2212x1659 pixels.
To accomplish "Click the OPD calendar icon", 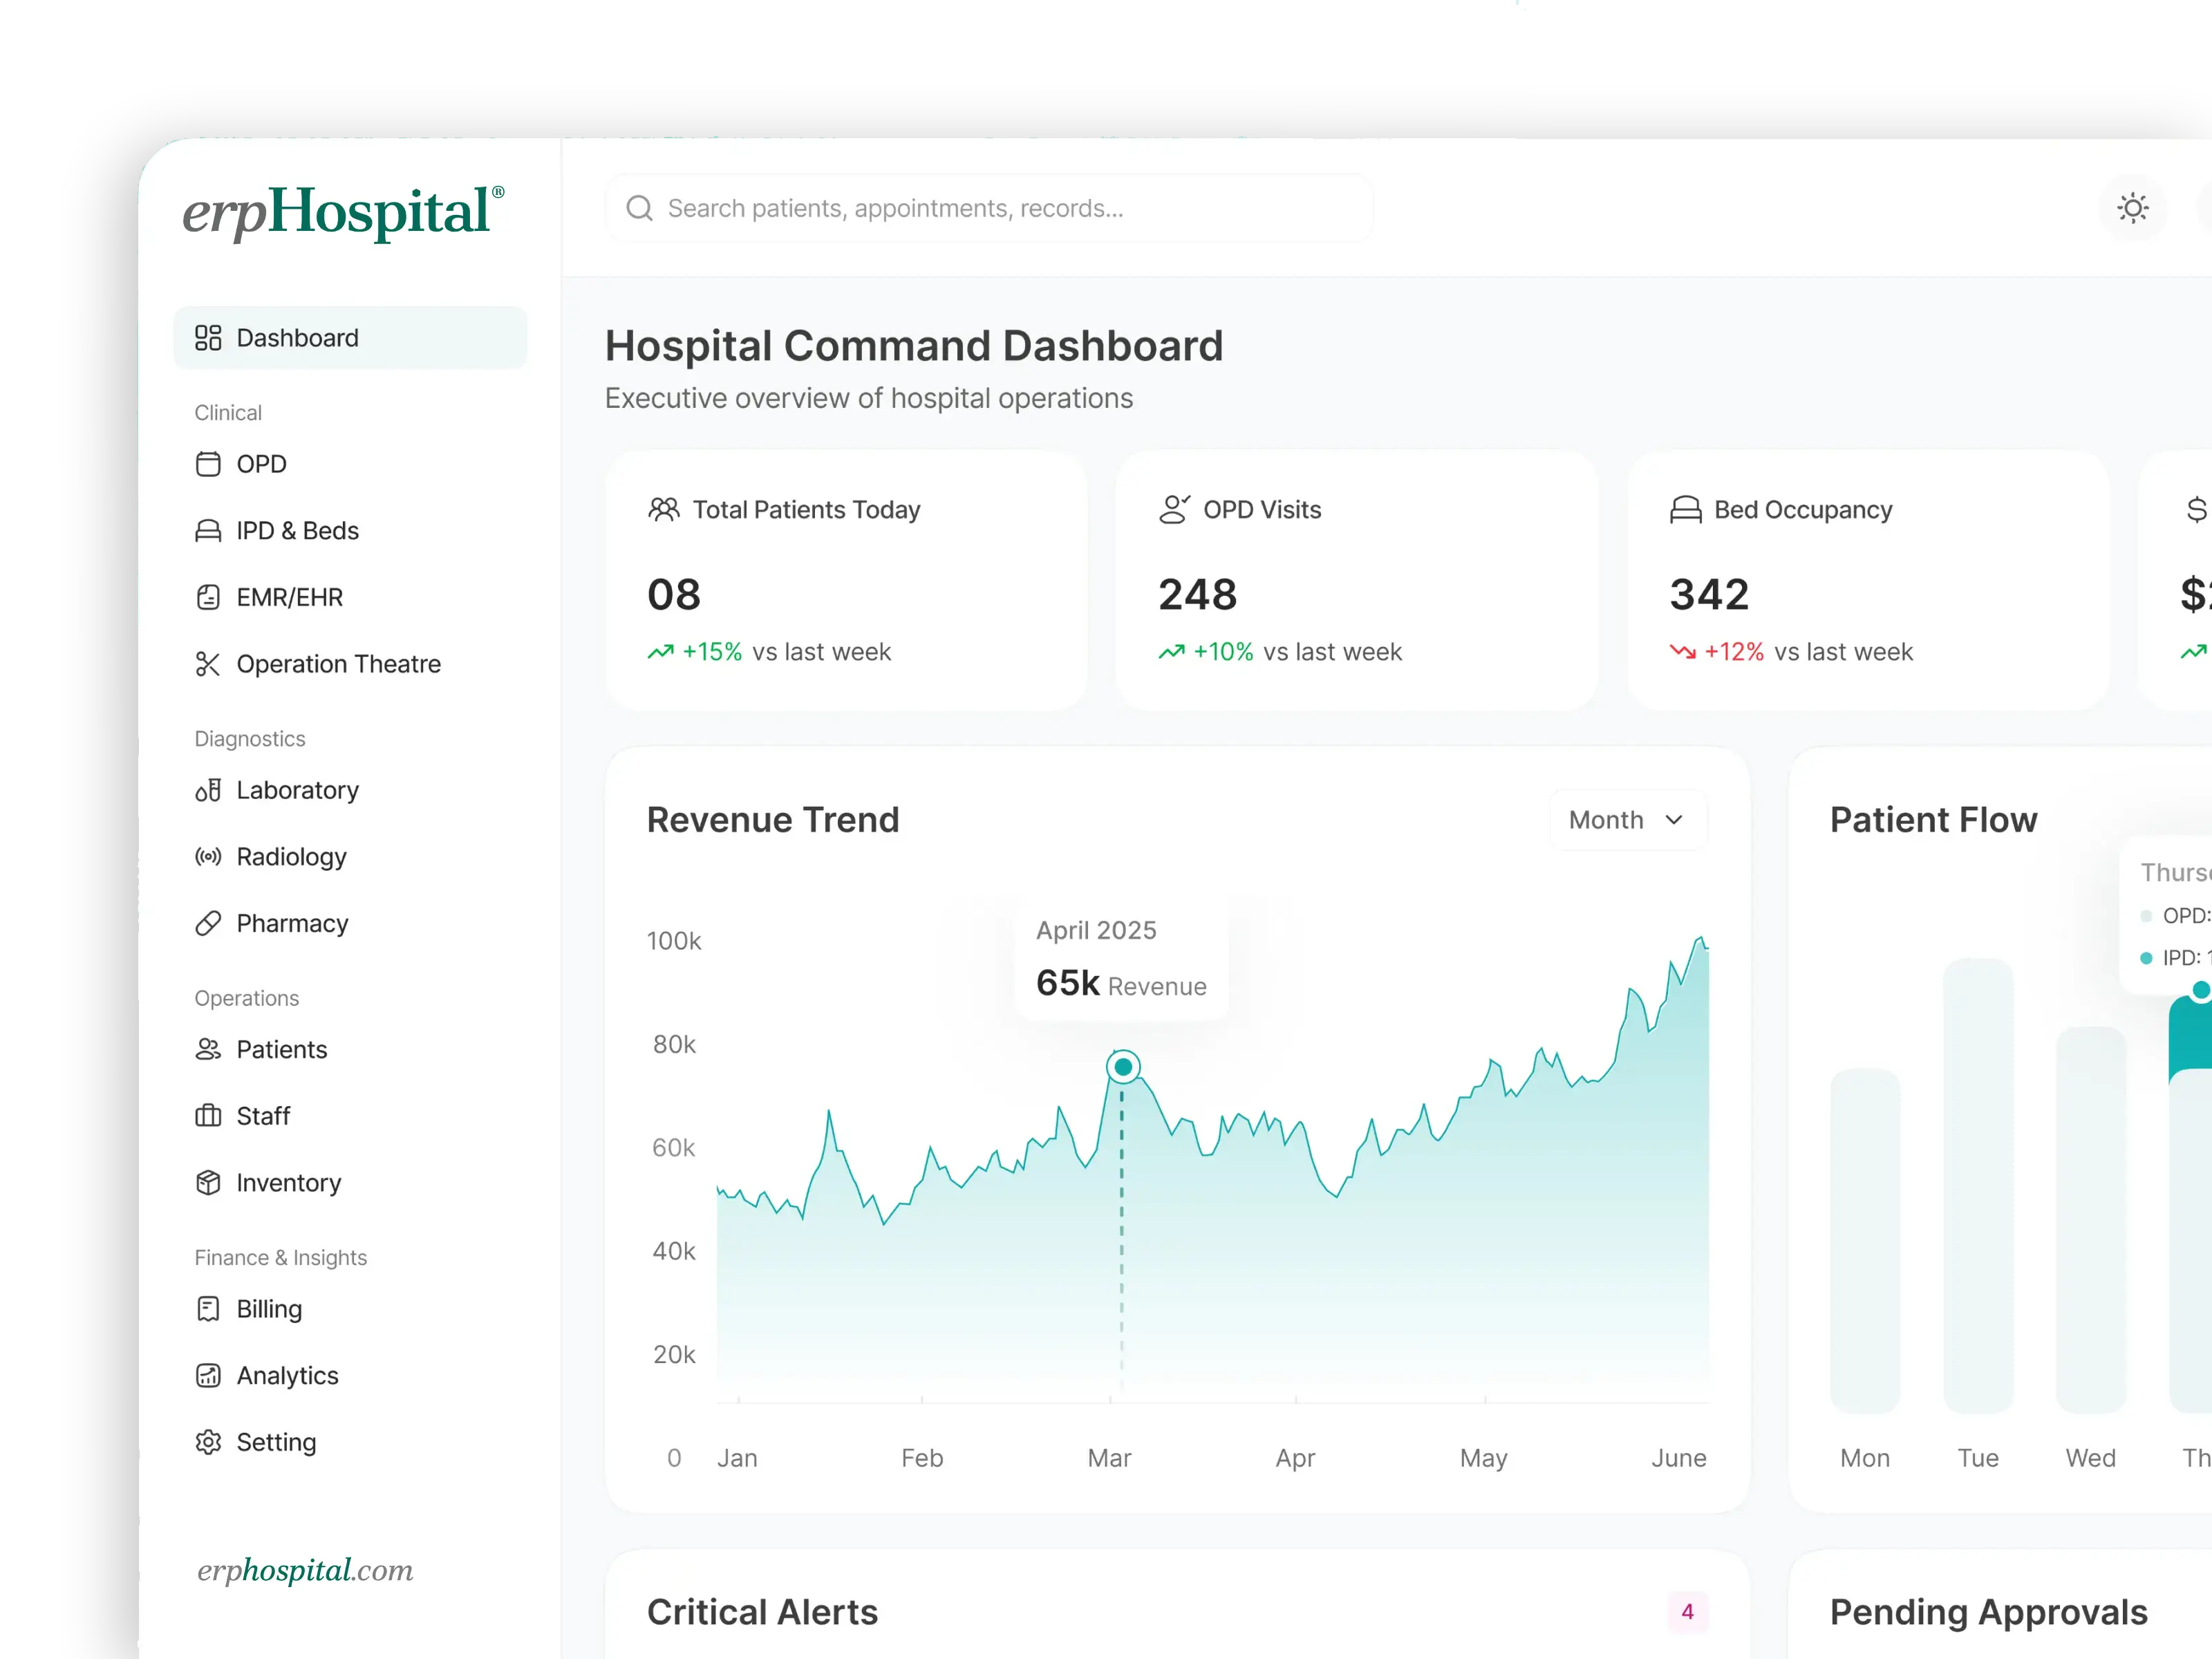I will (208, 464).
